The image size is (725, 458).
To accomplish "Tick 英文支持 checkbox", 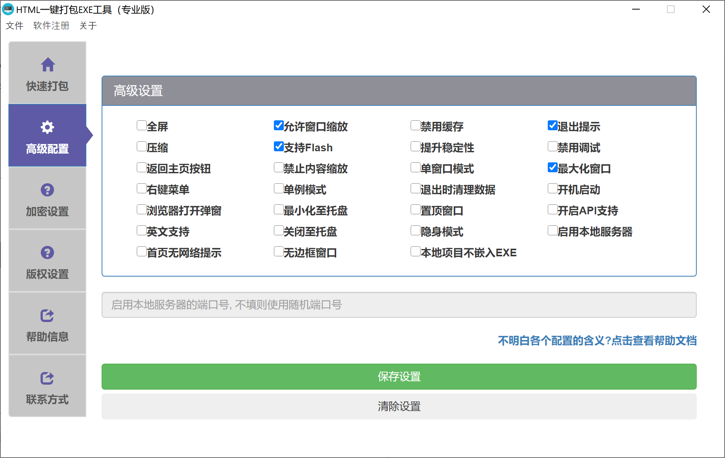I will tap(142, 230).
